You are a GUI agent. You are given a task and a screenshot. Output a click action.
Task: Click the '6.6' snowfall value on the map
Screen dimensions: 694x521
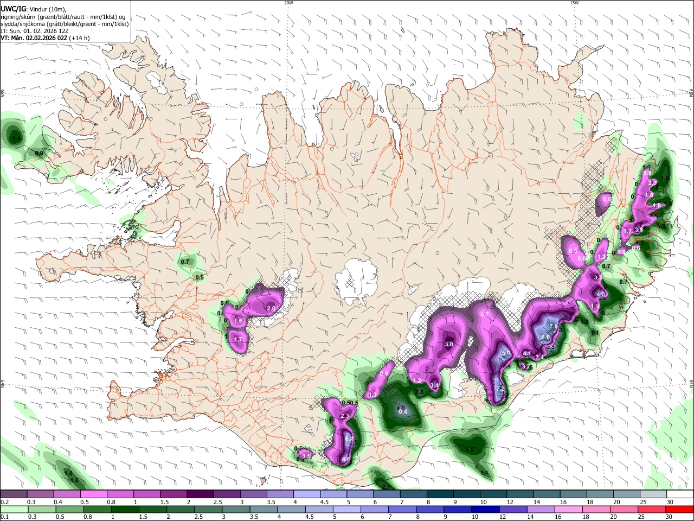pos(545,337)
